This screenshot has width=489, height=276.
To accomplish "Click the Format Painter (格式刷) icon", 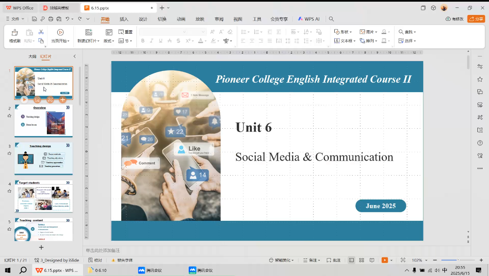I will pos(15,36).
